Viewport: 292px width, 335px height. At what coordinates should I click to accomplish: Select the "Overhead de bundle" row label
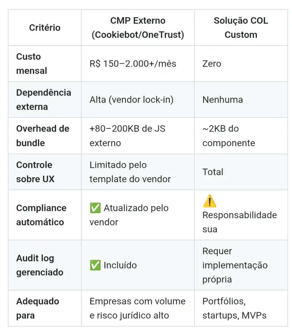(x=43, y=136)
